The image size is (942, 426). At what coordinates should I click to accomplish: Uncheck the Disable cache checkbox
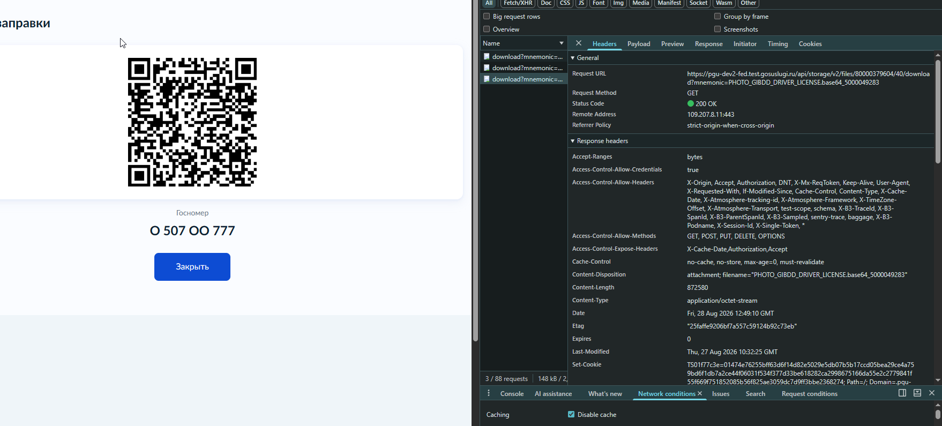(571, 415)
